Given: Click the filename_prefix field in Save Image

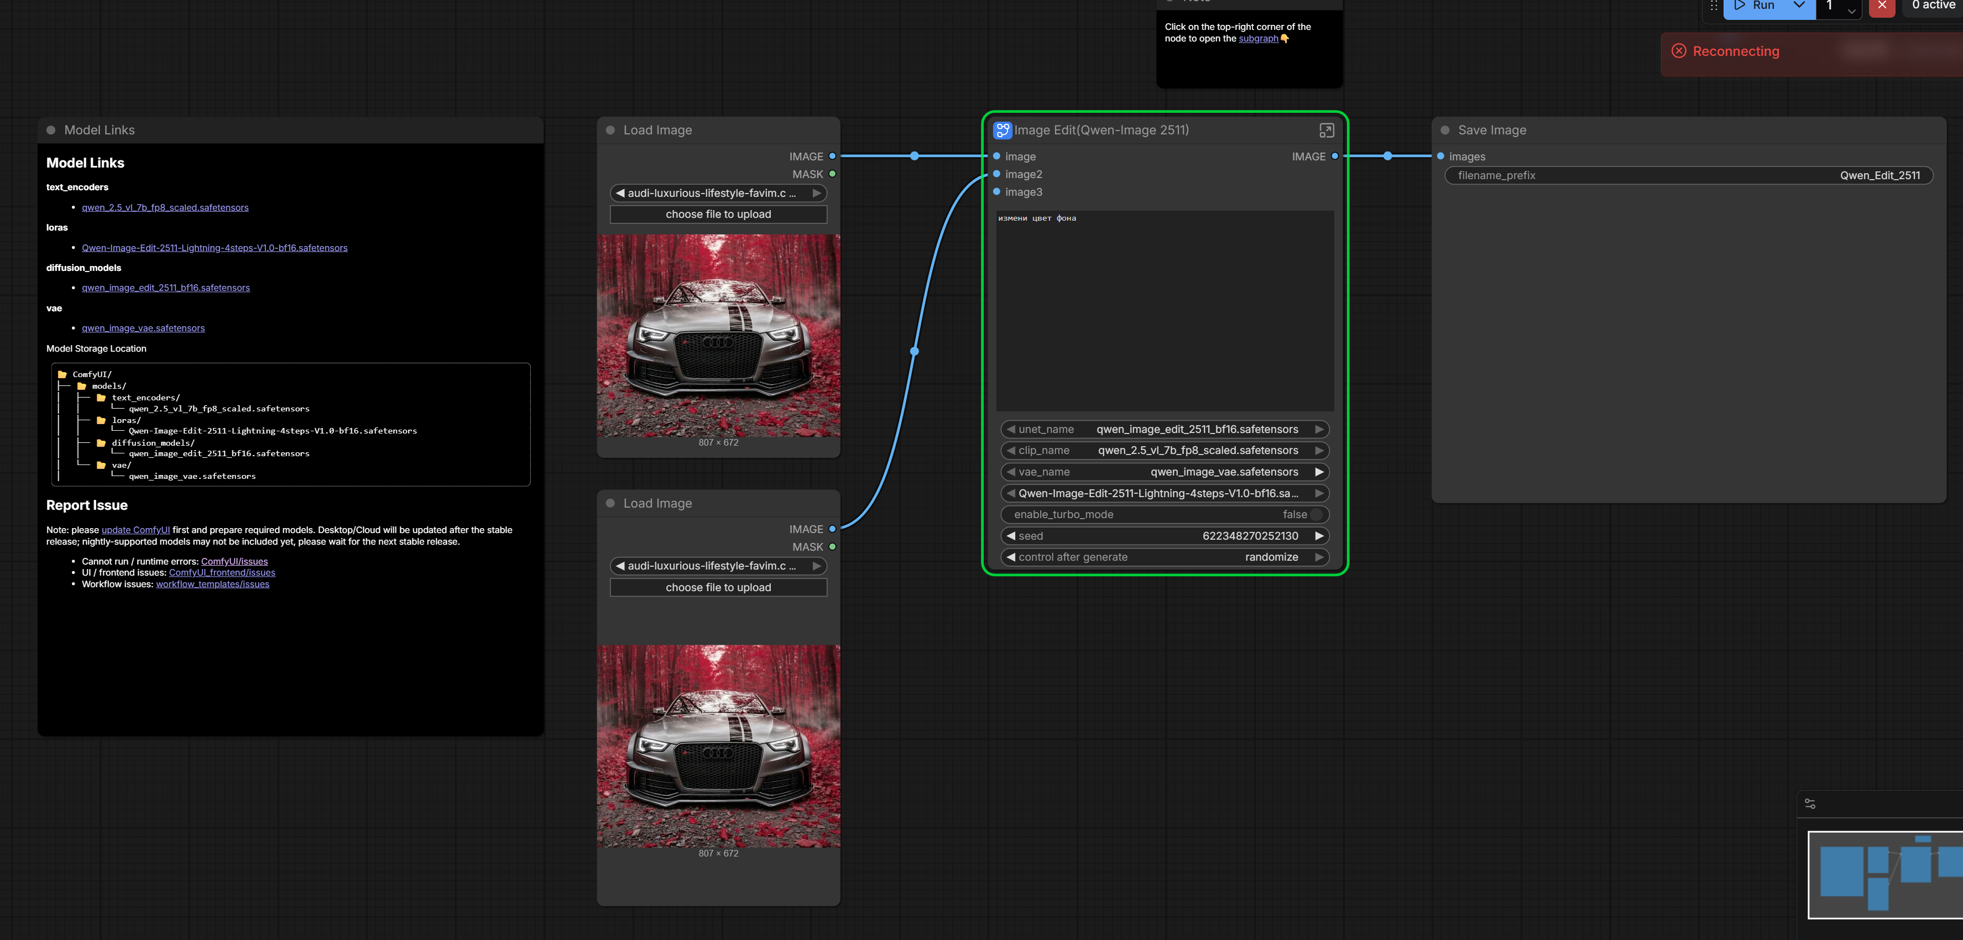Looking at the screenshot, I should [x=1689, y=176].
